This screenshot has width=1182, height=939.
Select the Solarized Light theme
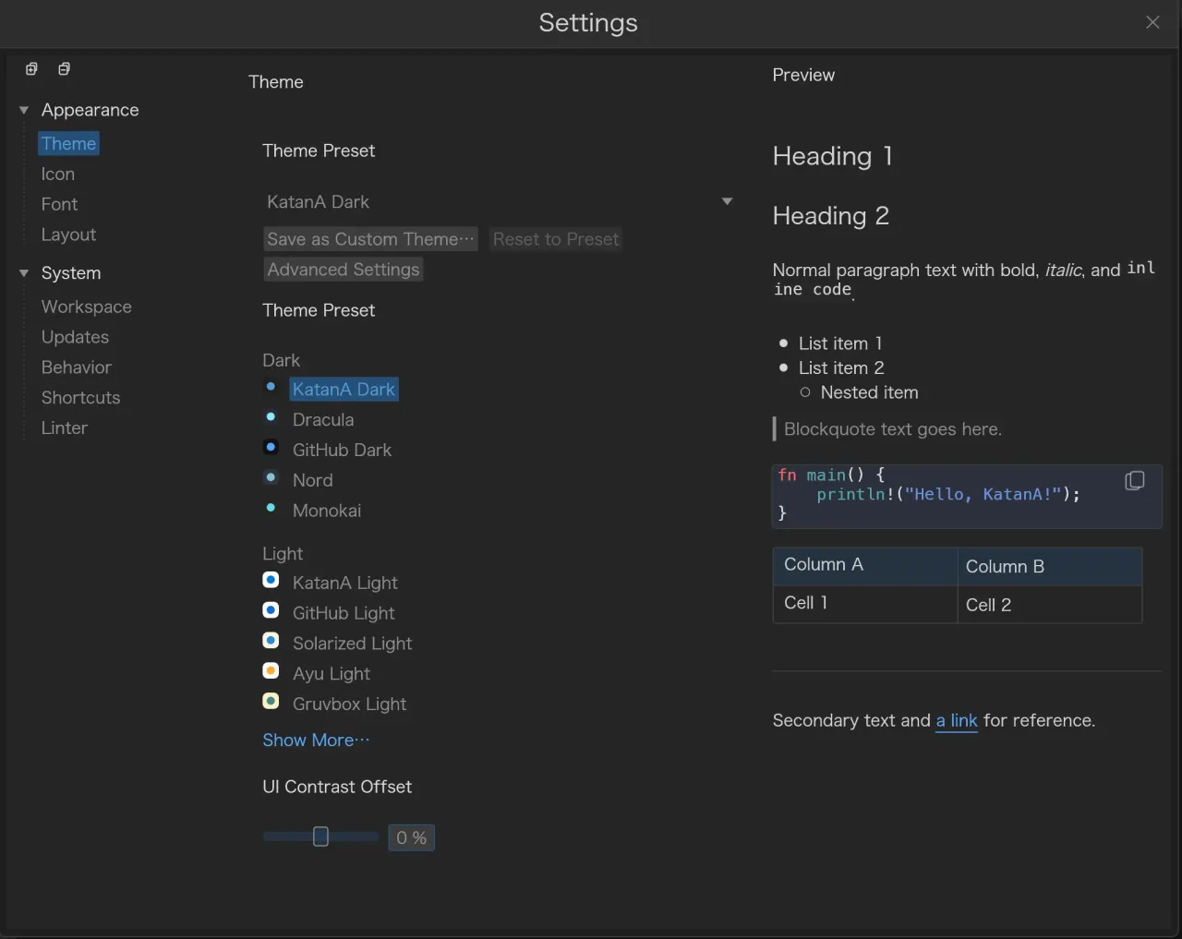click(x=352, y=644)
